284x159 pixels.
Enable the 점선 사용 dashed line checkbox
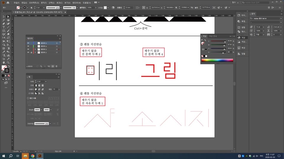tap(28, 98)
